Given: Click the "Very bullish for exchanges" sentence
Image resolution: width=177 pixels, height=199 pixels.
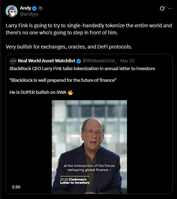Looking at the screenshot, I should (69, 47).
